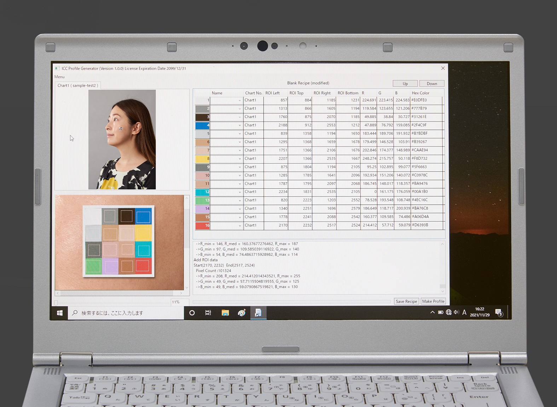The image size is (557, 407).
Task: Select ICC Profile Generator taskbar icon
Action: (x=258, y=313)
